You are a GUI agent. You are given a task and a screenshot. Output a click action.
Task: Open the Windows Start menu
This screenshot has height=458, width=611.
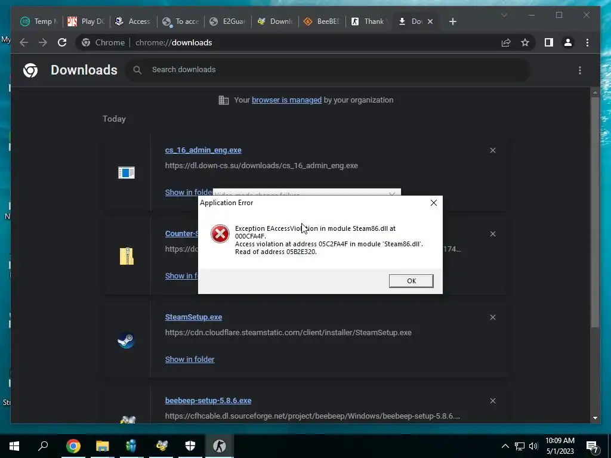tap(14, 446)
